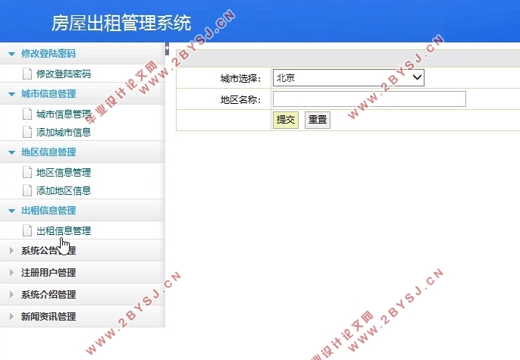The image size is (520, 360).
Task: Click the page icon beside 修改登陆密码 item
Action: [27, 74]
